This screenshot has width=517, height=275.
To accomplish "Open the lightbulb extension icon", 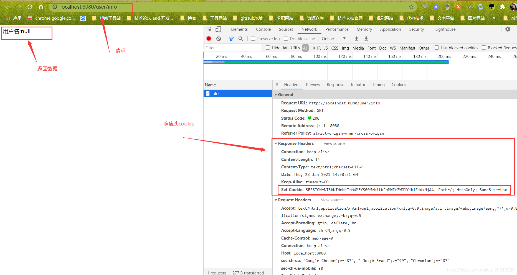I will click(x=447, y=7).
